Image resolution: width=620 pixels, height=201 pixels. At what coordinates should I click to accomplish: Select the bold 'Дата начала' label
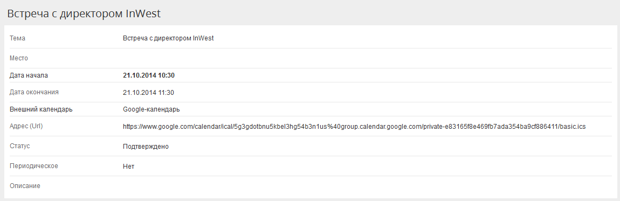pos(29,75)
